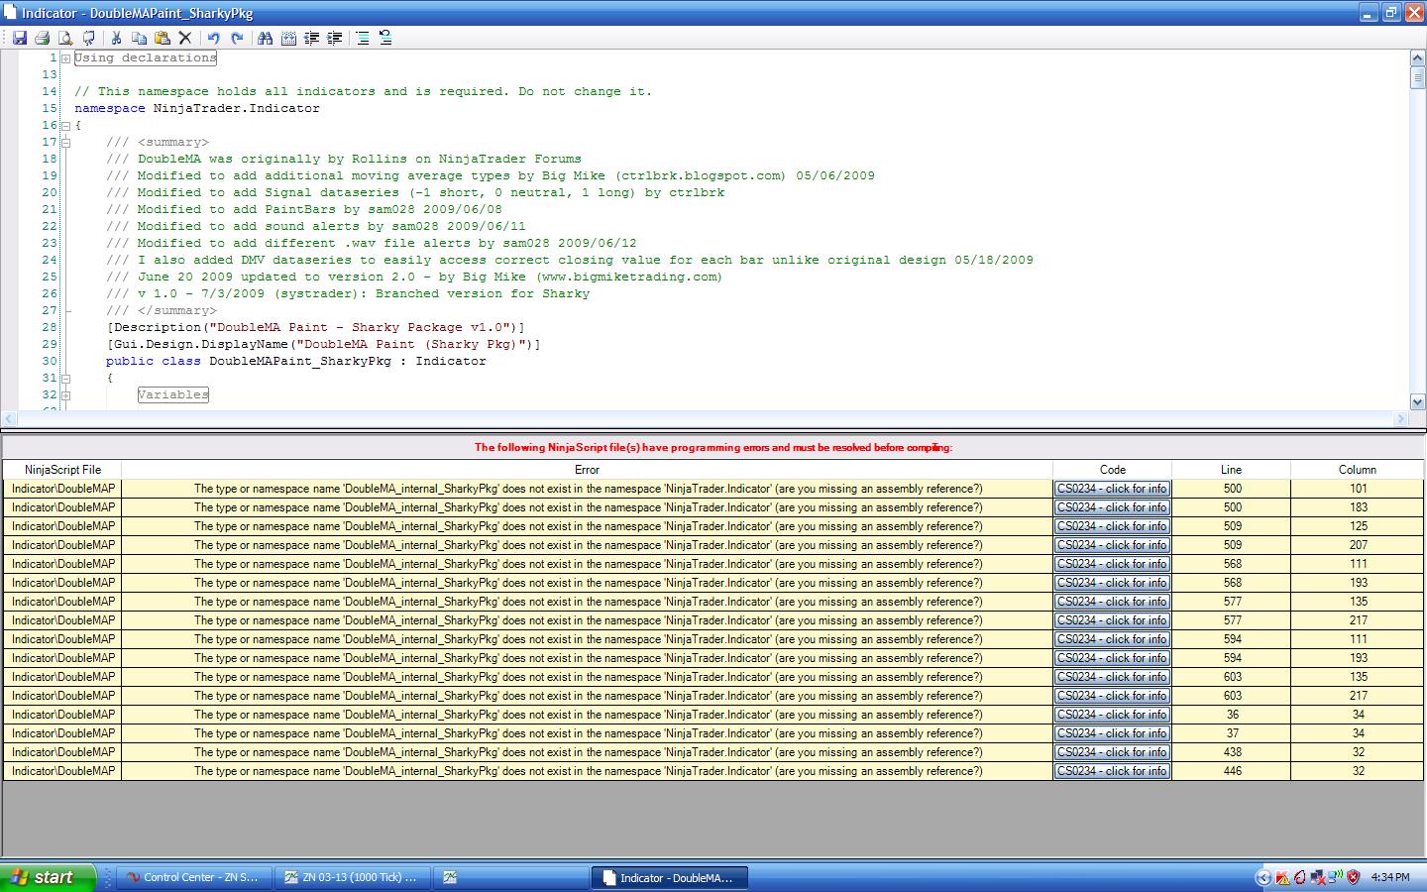Copy the selected code
This screenshot has height=892, width=1427.
click(x=140, y=38)
